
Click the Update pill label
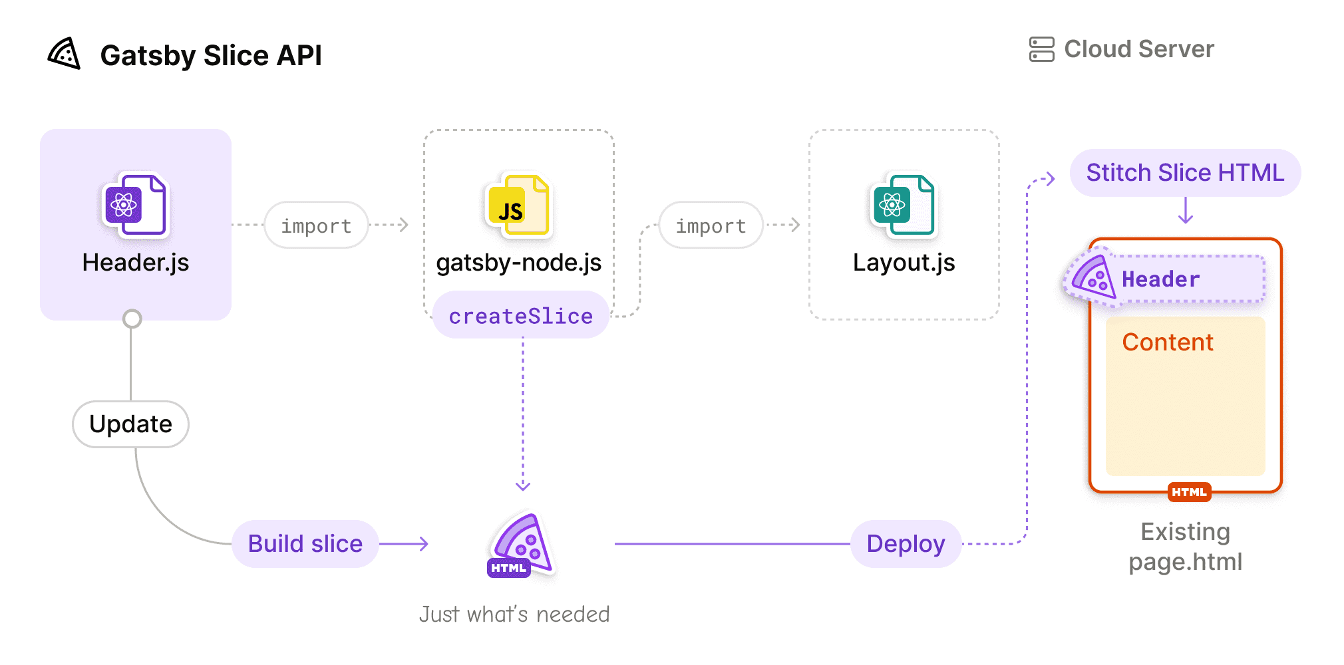[x=130, y=424]
